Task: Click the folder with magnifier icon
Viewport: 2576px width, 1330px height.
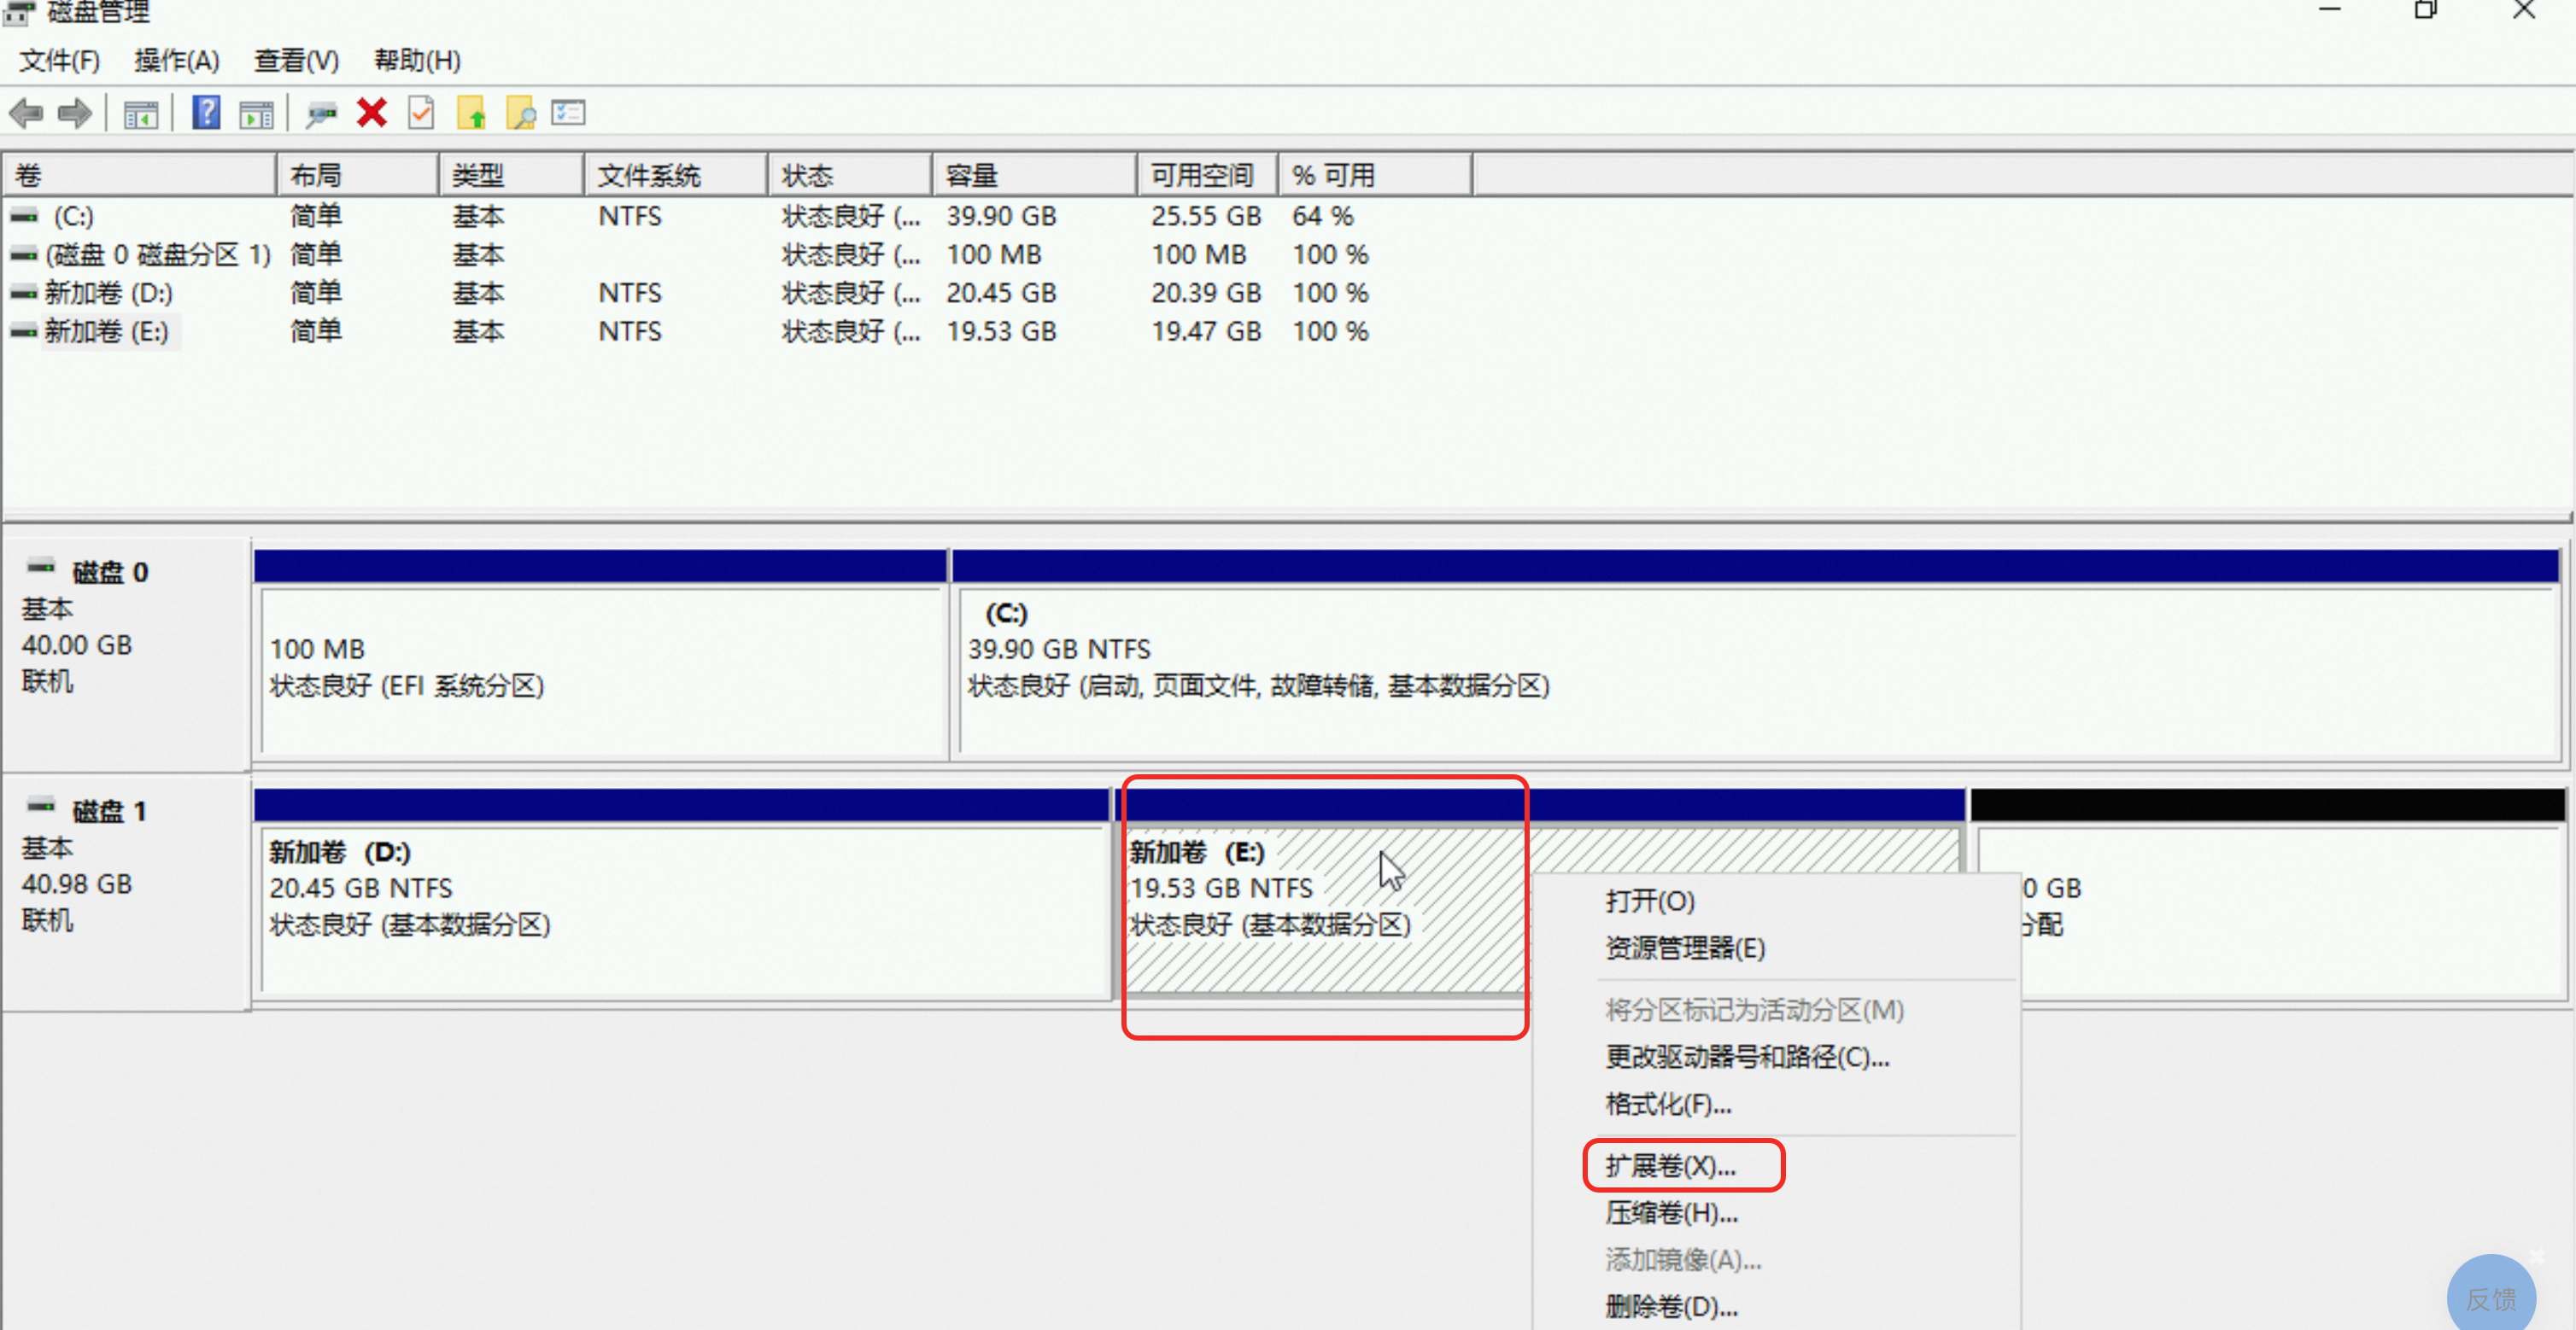Action: pyautogui.click(x=520, y=114)
